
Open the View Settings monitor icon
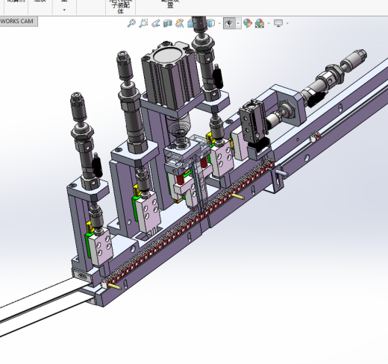click(x=278, y=23)
